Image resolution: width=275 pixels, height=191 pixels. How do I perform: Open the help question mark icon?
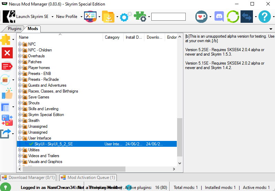point(264,17)
